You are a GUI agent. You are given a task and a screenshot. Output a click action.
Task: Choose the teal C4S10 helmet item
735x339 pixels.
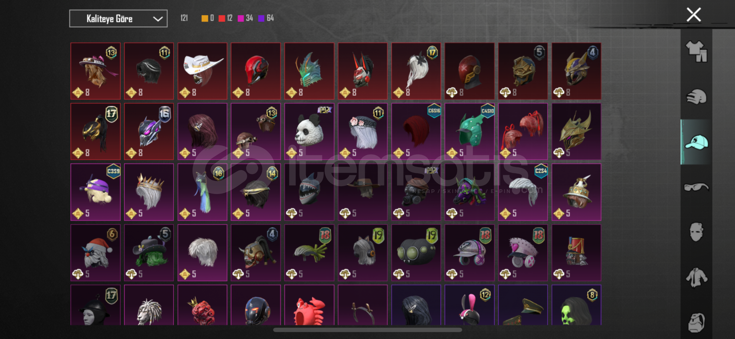[x=469, y=132]
